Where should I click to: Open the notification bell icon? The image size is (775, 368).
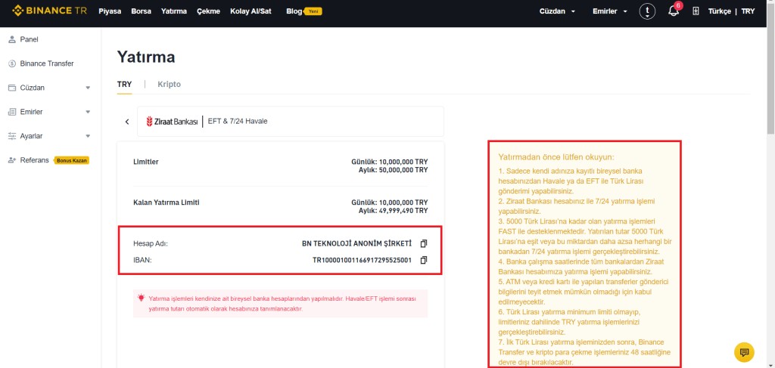pos(673,11)
